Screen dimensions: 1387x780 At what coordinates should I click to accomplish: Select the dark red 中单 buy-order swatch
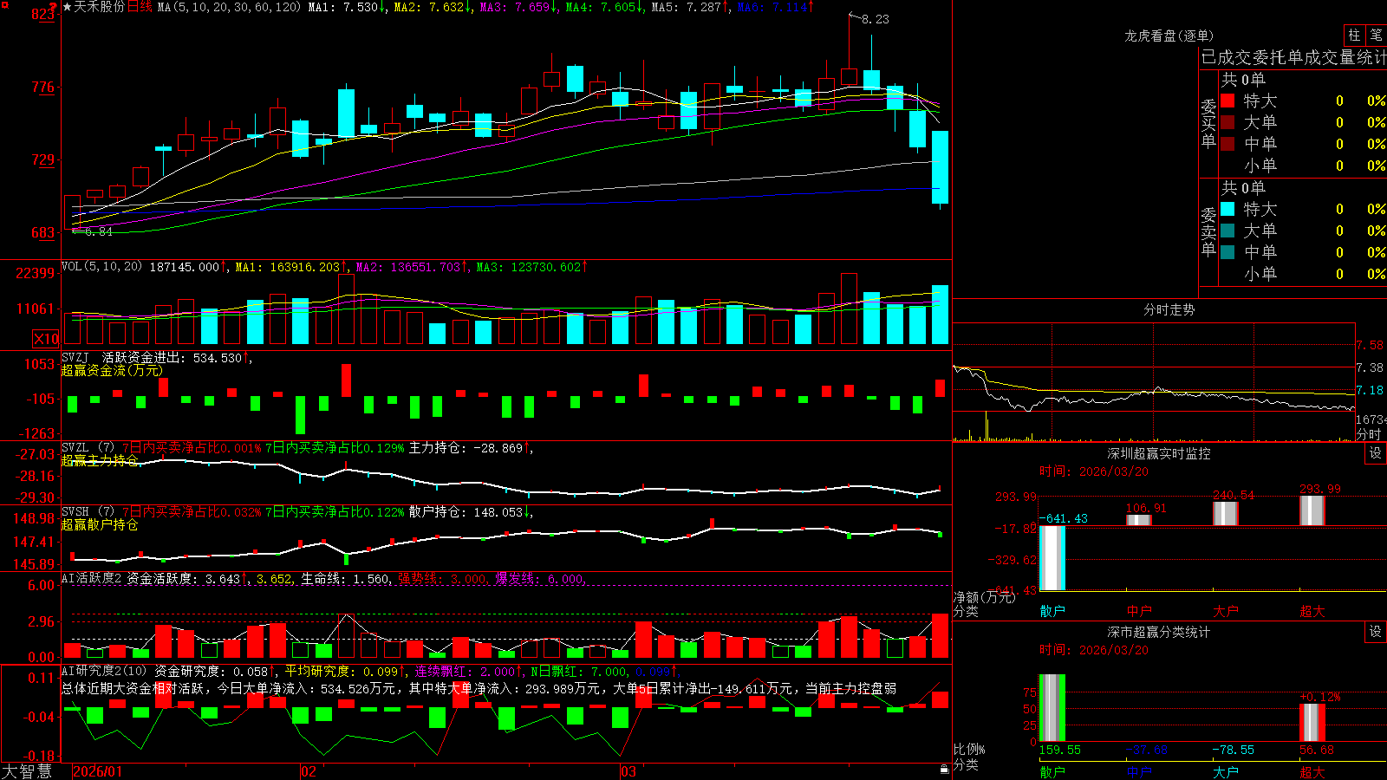(1227, 144)
